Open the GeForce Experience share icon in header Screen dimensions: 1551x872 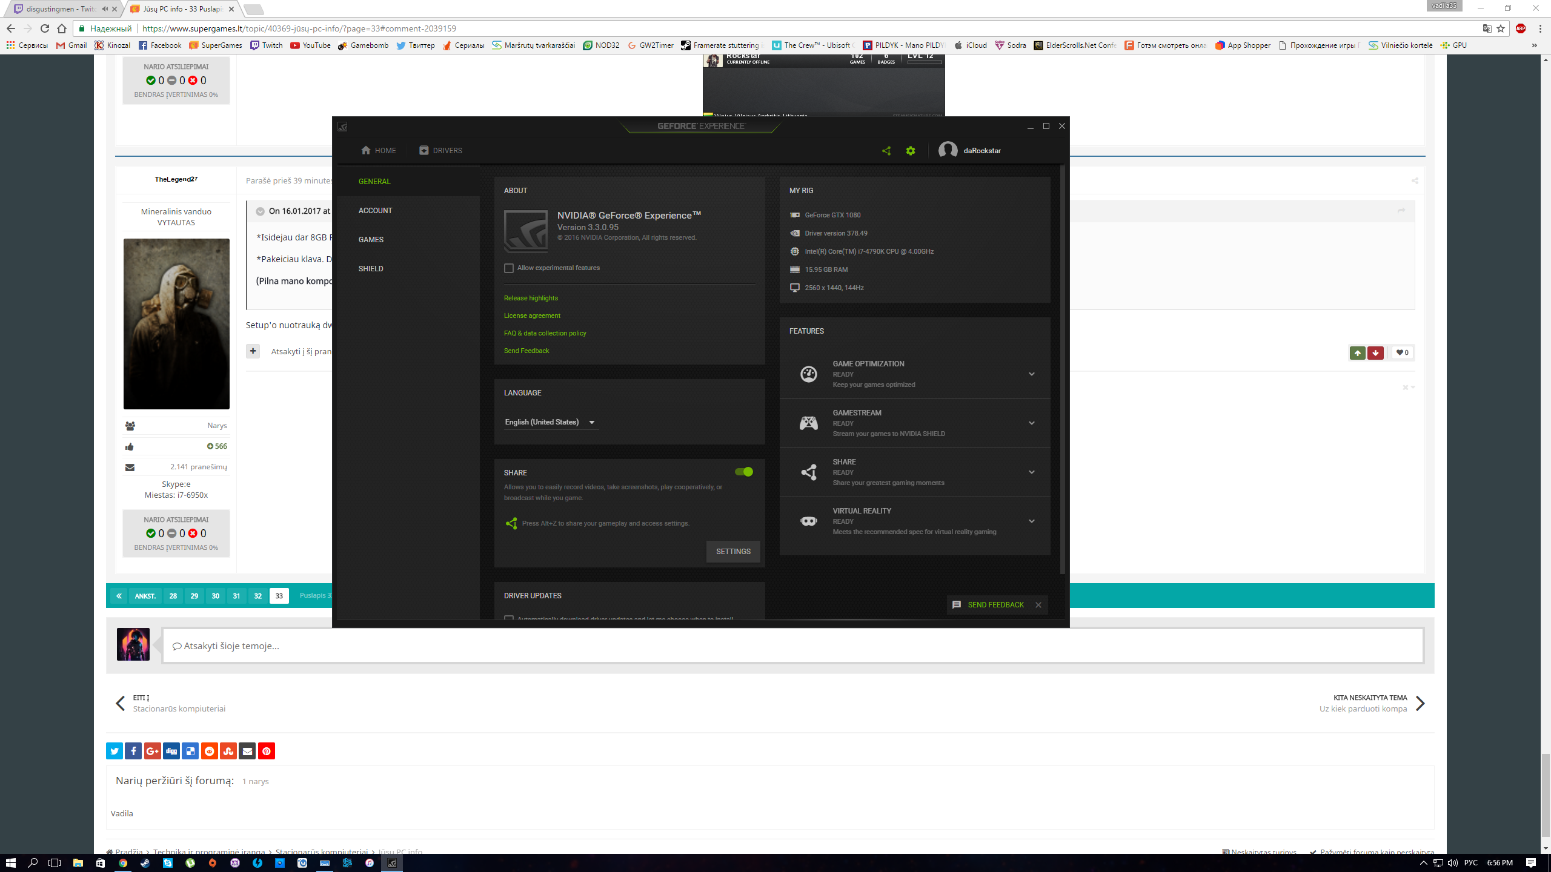click(x=886, y=151)
